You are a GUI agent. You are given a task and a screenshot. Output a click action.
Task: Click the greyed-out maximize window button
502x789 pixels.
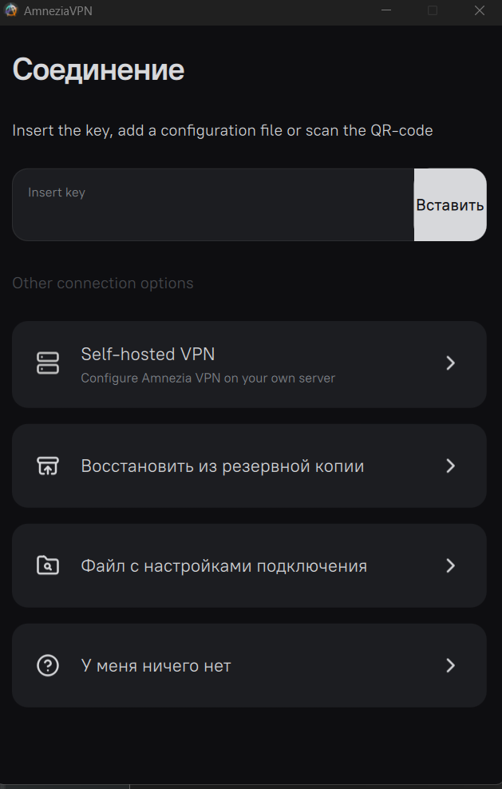click(433, 10)
